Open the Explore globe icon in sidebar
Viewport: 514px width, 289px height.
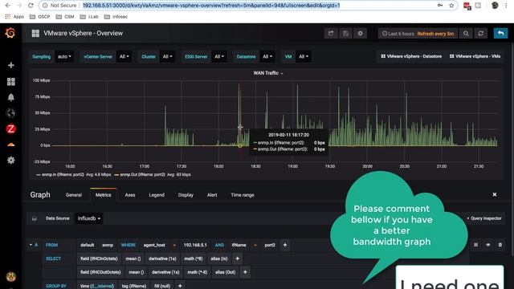point(10,113)
